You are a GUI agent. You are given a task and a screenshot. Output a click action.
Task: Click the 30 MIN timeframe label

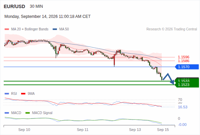click(36, 6)
